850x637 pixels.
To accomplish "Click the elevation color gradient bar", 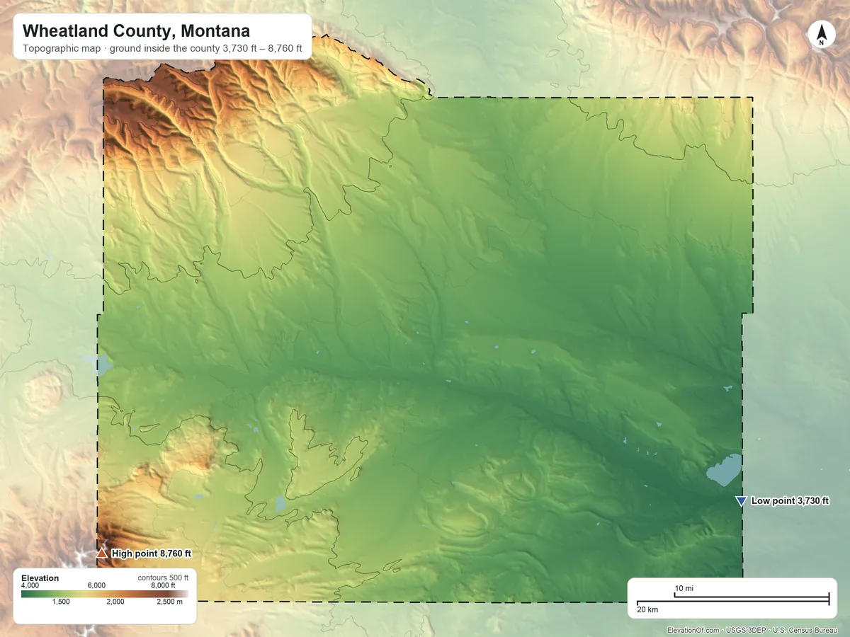I will click(105, 594).
